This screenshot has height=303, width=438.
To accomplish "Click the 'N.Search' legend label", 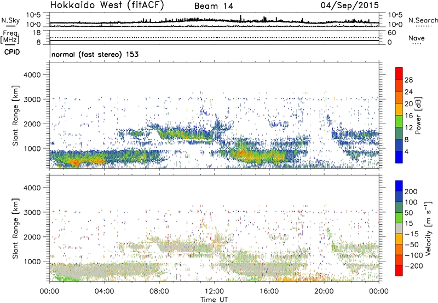I will (x=423, y=20).
